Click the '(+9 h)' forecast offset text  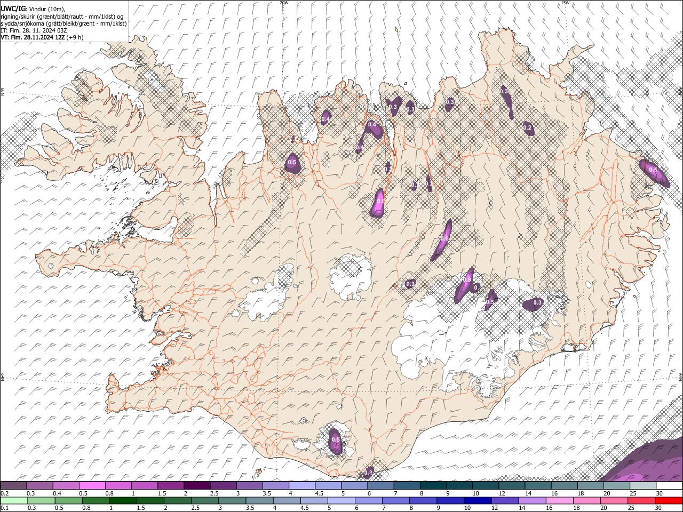(x=75, y=37)
